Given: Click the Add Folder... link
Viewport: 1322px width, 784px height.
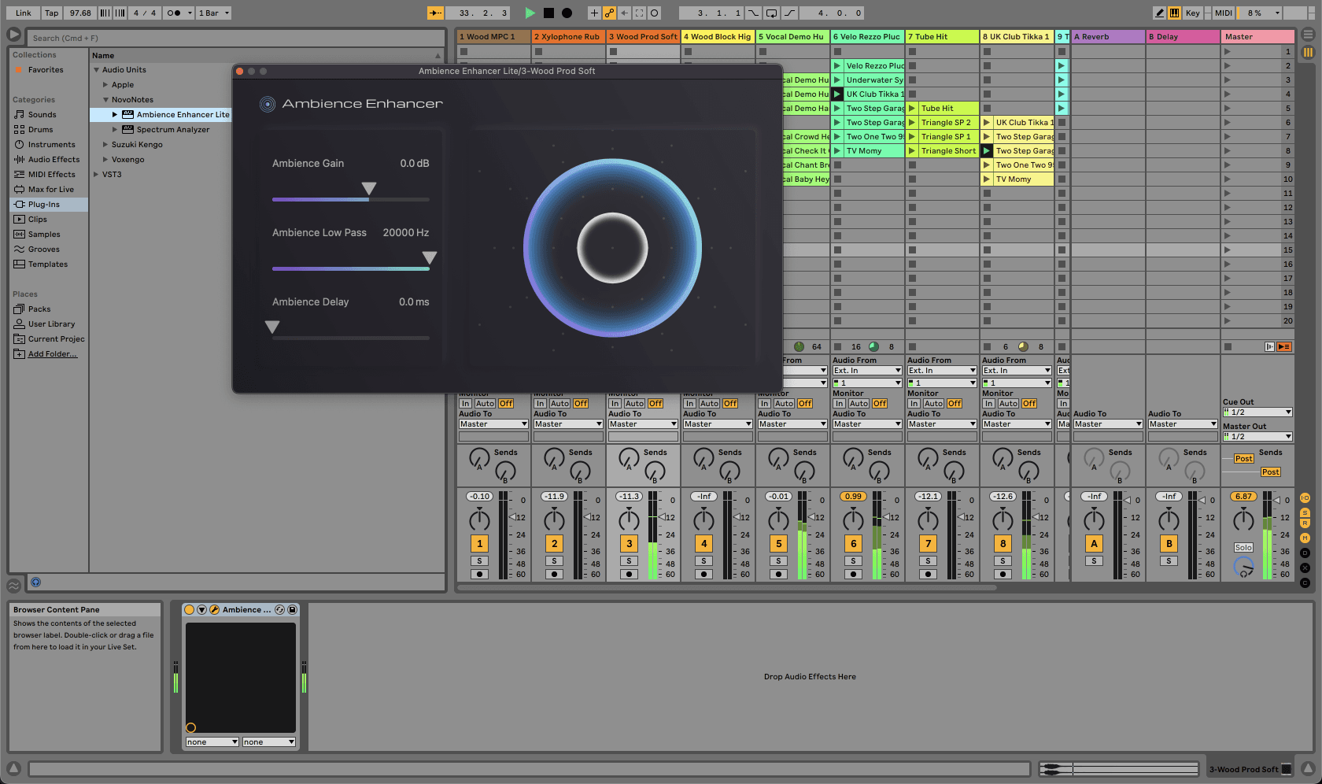Looking at the screenshot, I should [x=53, y=354].
